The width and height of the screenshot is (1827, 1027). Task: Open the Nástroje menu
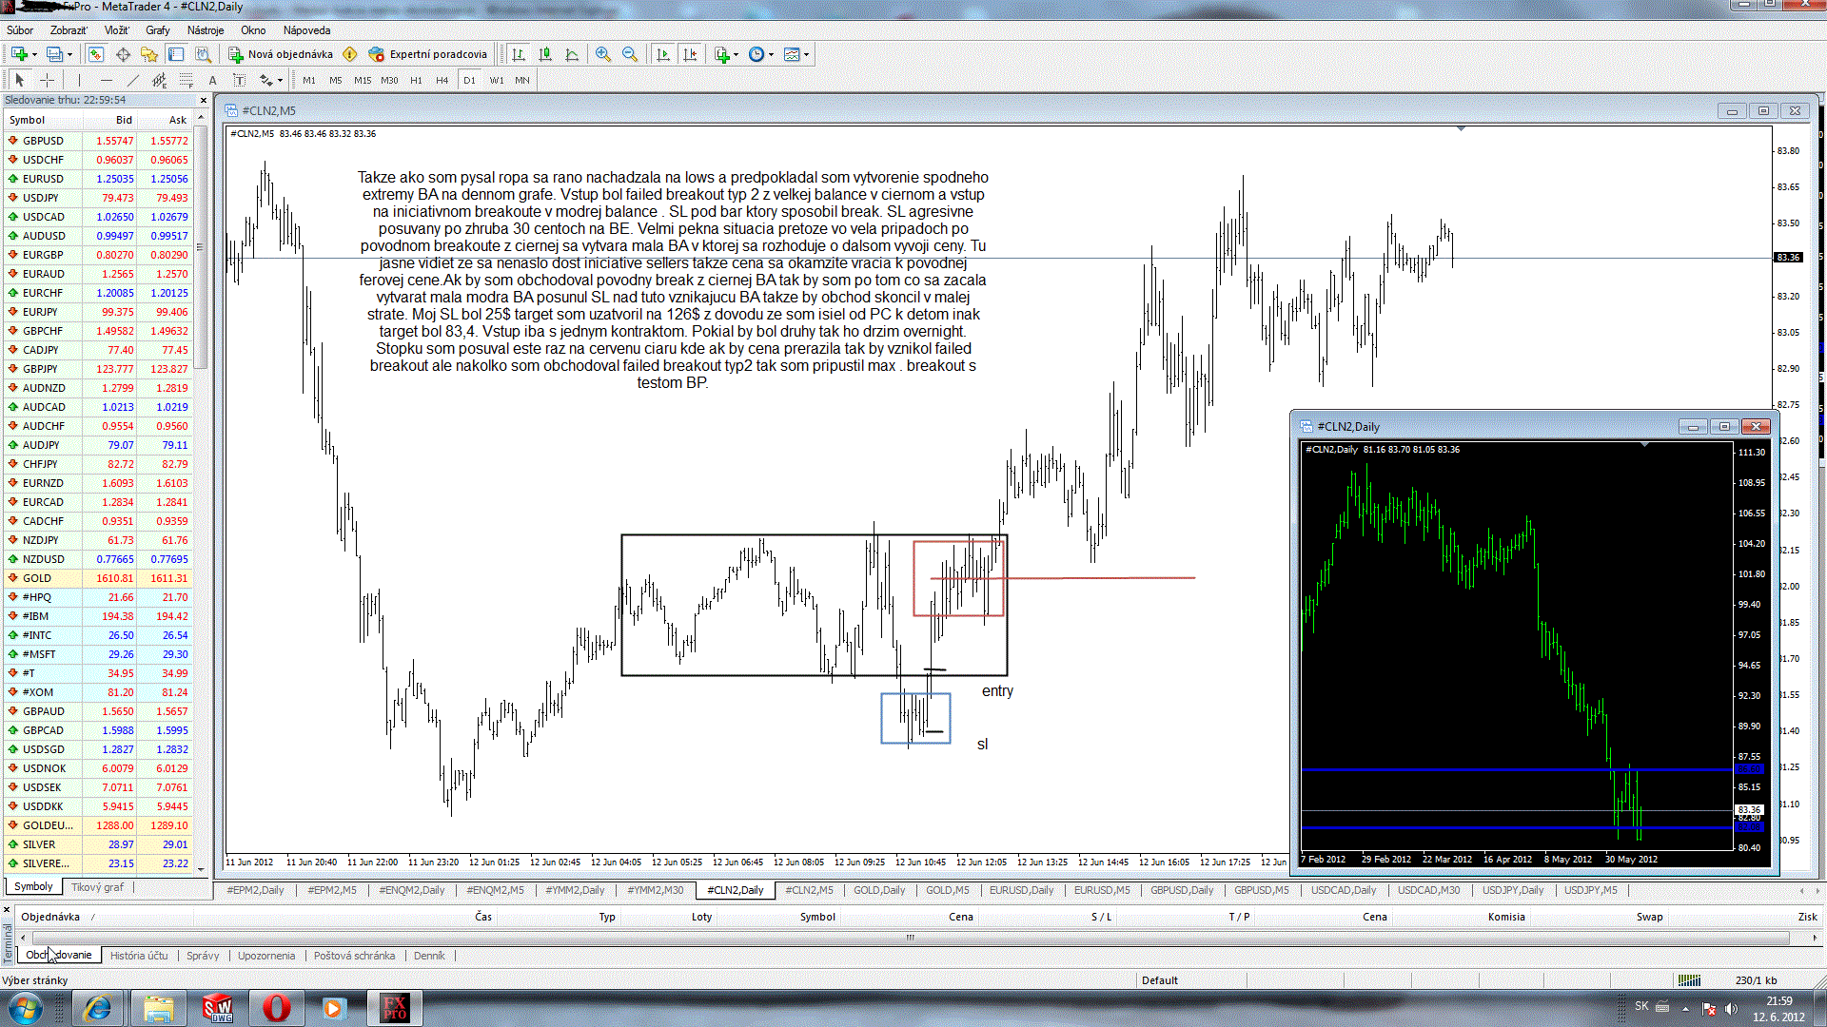pos(205,29)
